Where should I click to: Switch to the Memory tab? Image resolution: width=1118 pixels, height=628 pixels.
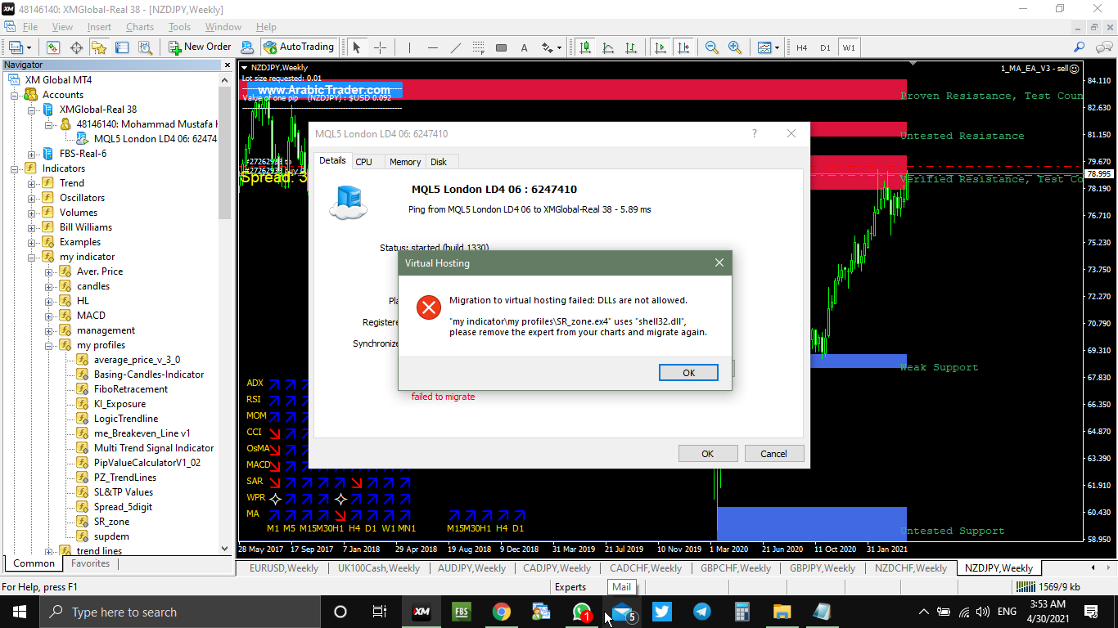(405, 162)
